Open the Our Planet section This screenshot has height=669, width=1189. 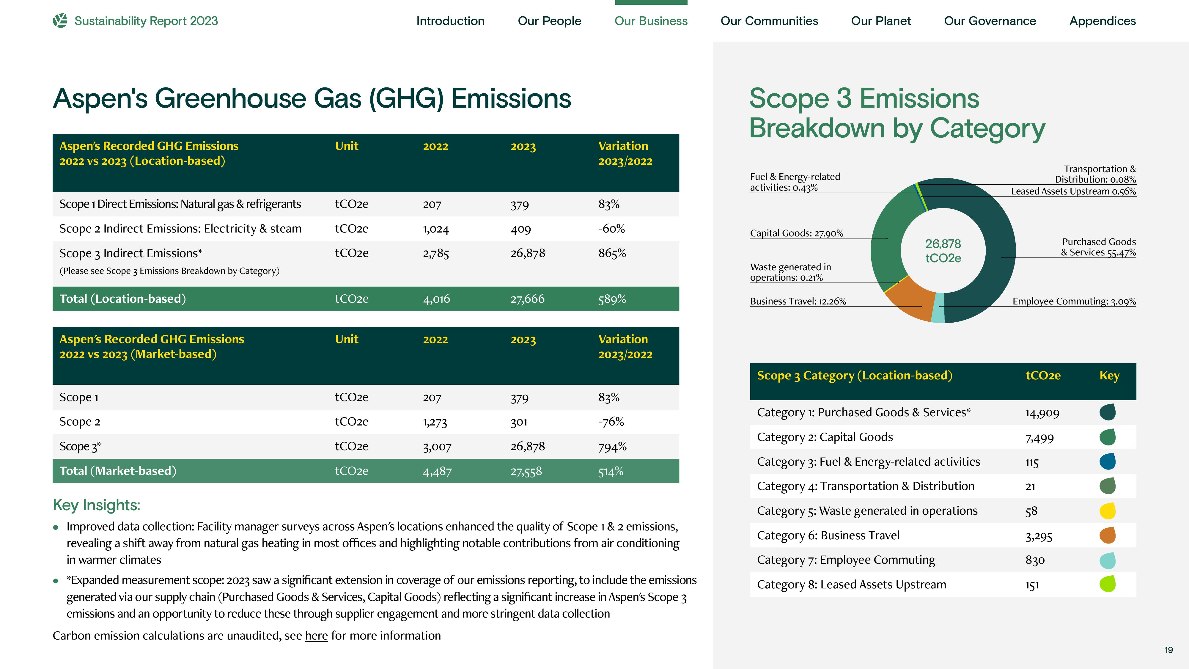tap(881, 21)
